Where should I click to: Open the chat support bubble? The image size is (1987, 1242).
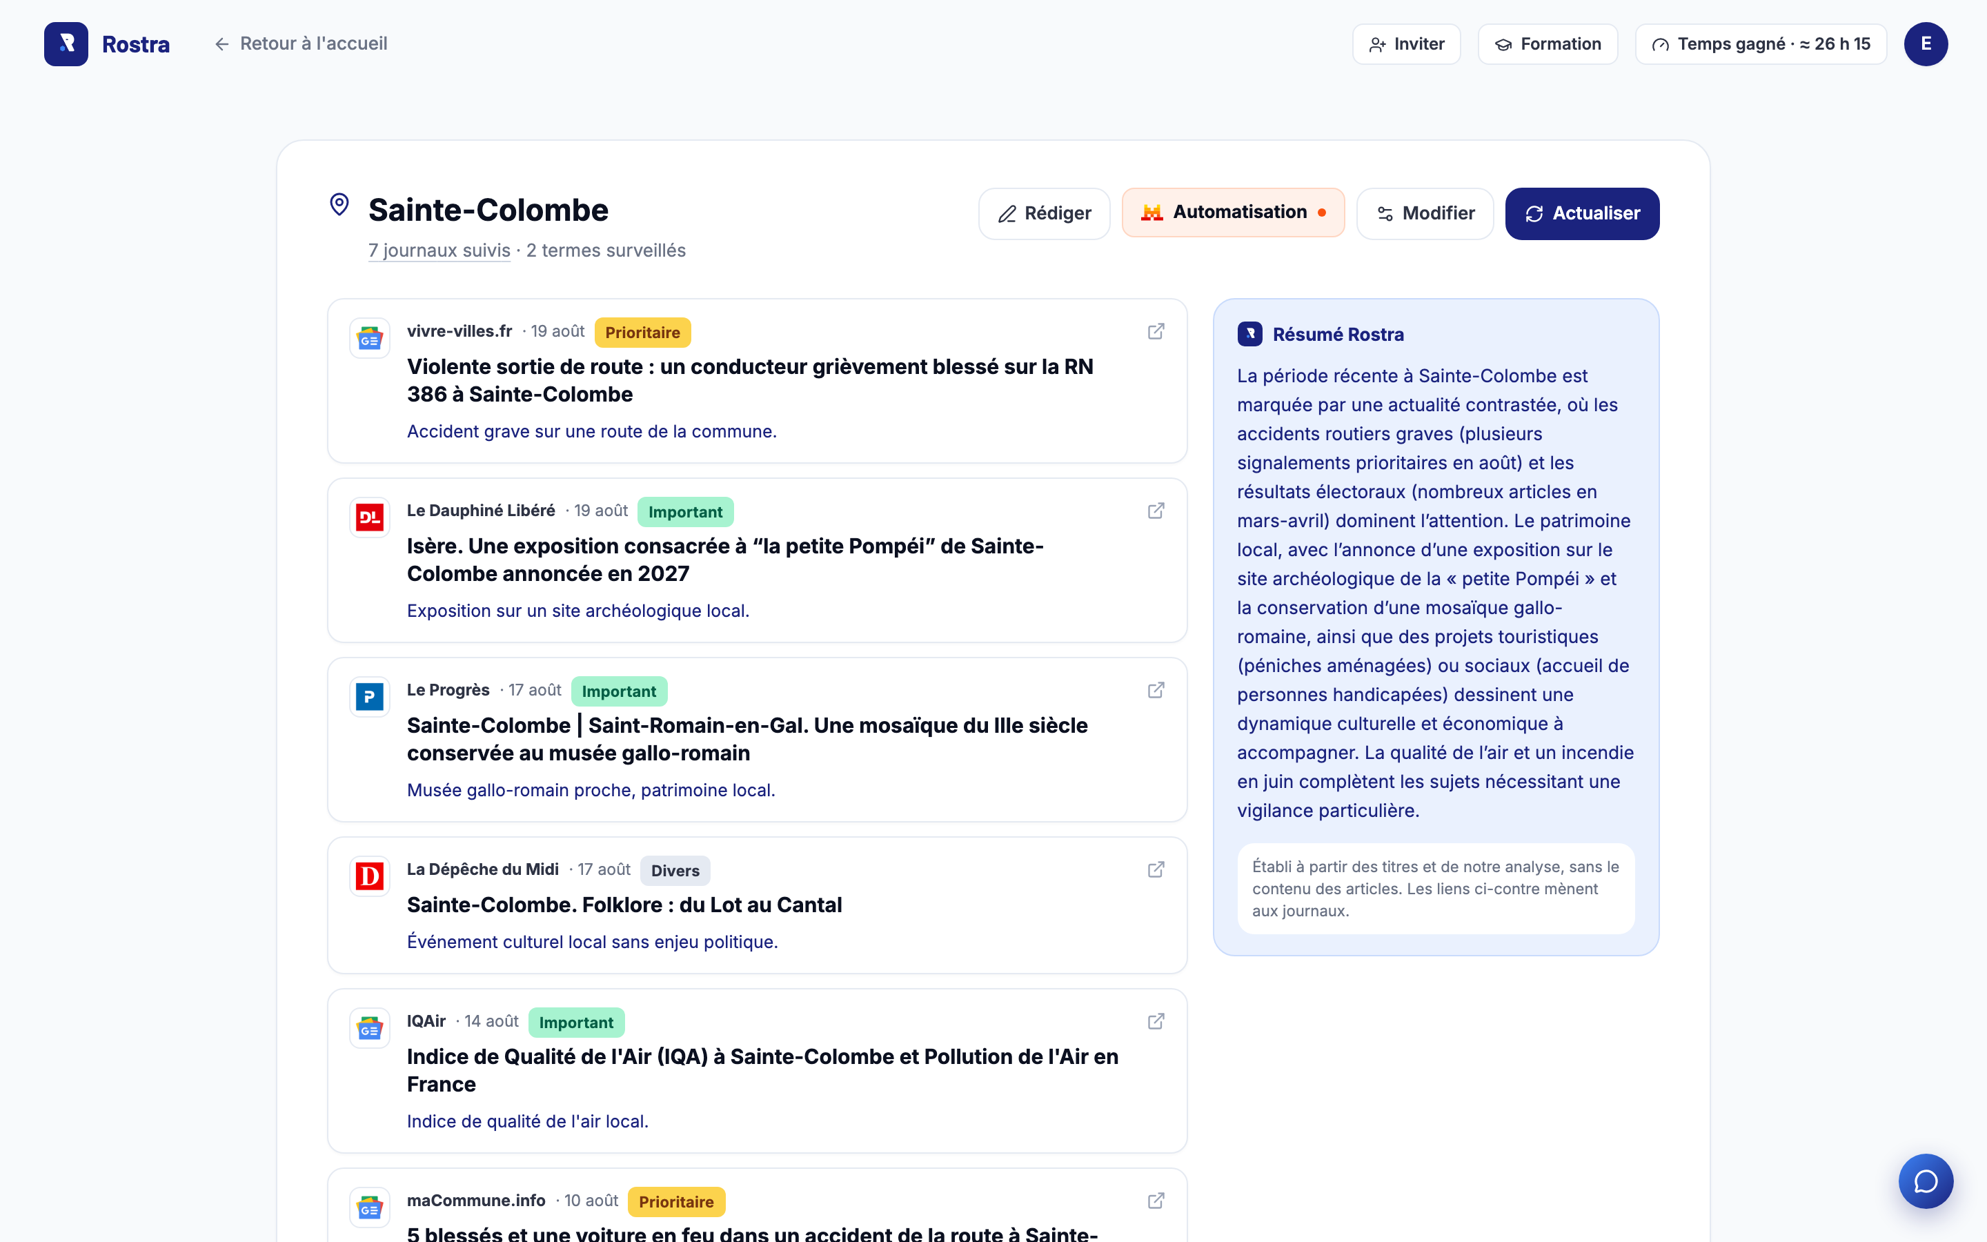(x=1925, y=1181)
